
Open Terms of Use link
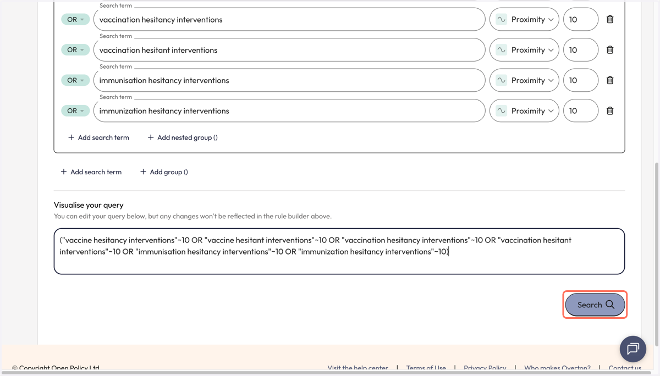[x=426, y=368]
